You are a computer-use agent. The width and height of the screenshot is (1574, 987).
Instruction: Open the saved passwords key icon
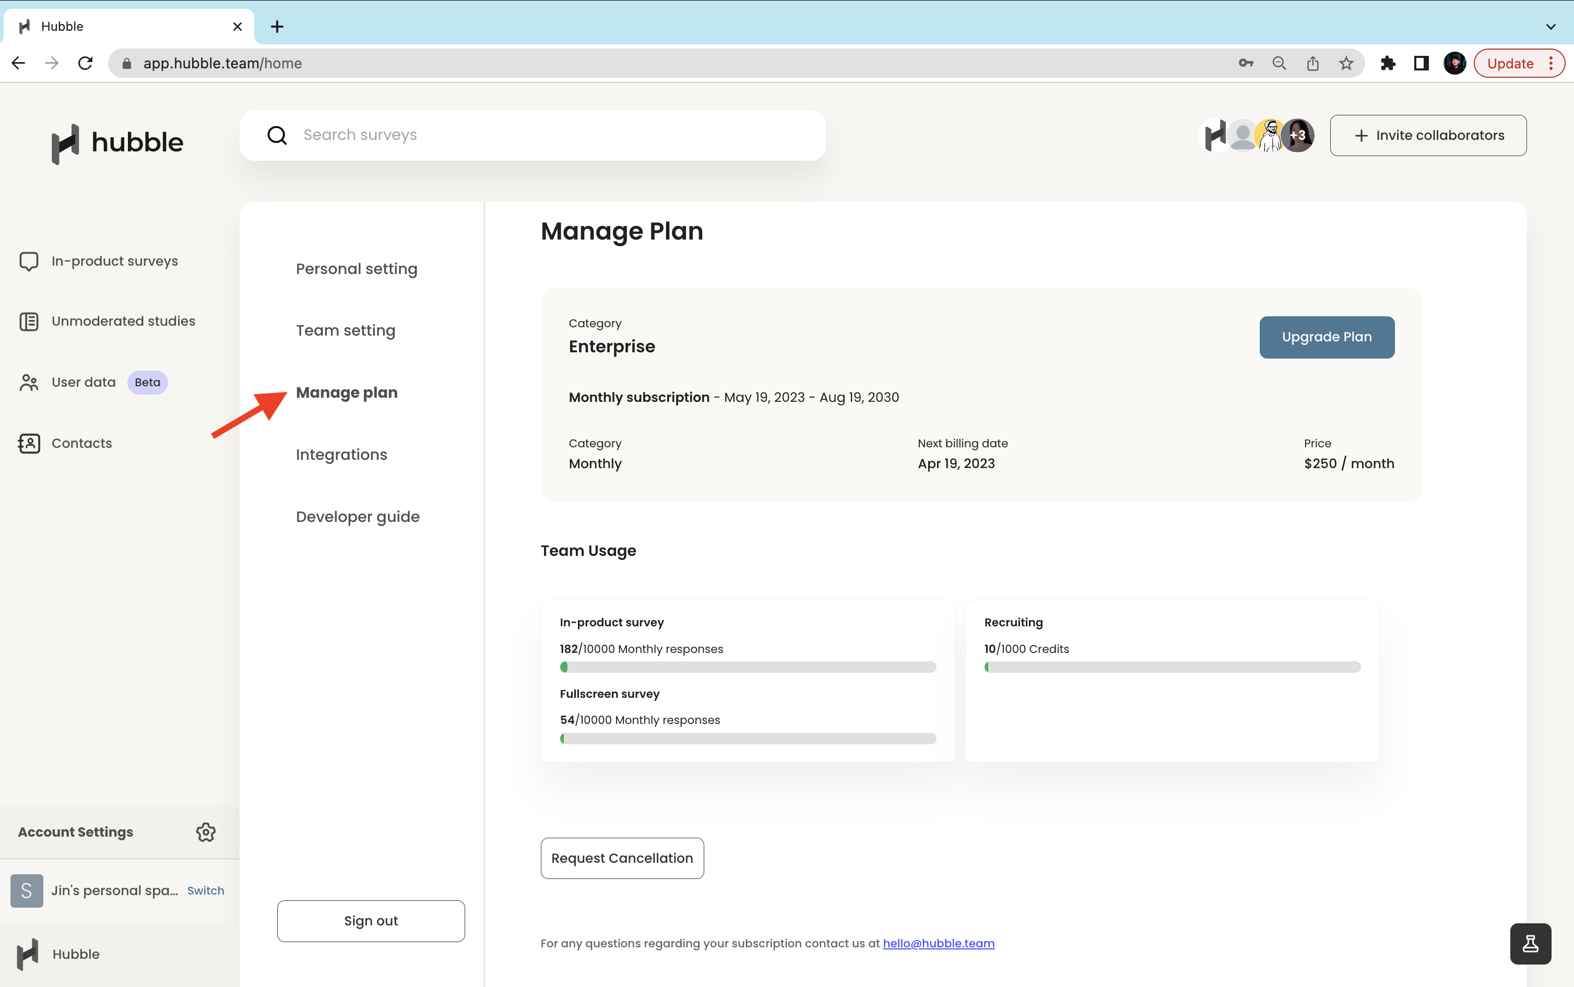[1246, 63]
